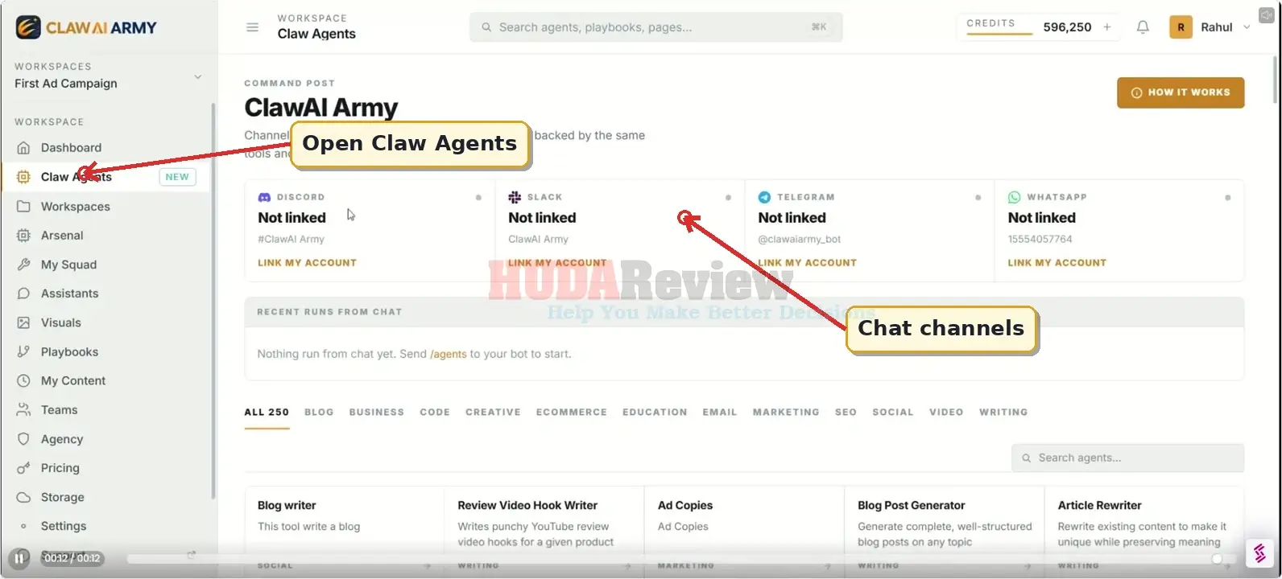Click the WhatsApp number 15554057764
1282x579 pixels.
point(1040,240)
